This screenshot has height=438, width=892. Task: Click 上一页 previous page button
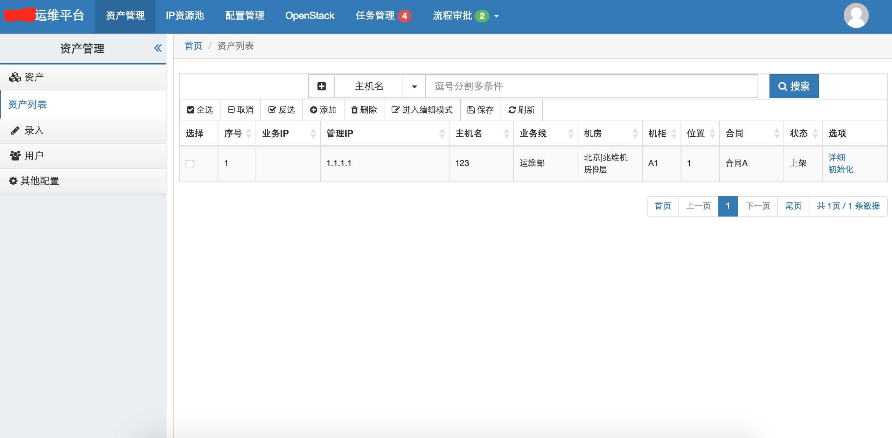pos(698,206)
